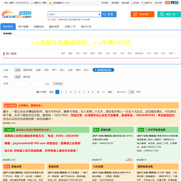Click the cloudy-to-sunny weather icon in top bar

pyautogui.click(x=51, y=3)
